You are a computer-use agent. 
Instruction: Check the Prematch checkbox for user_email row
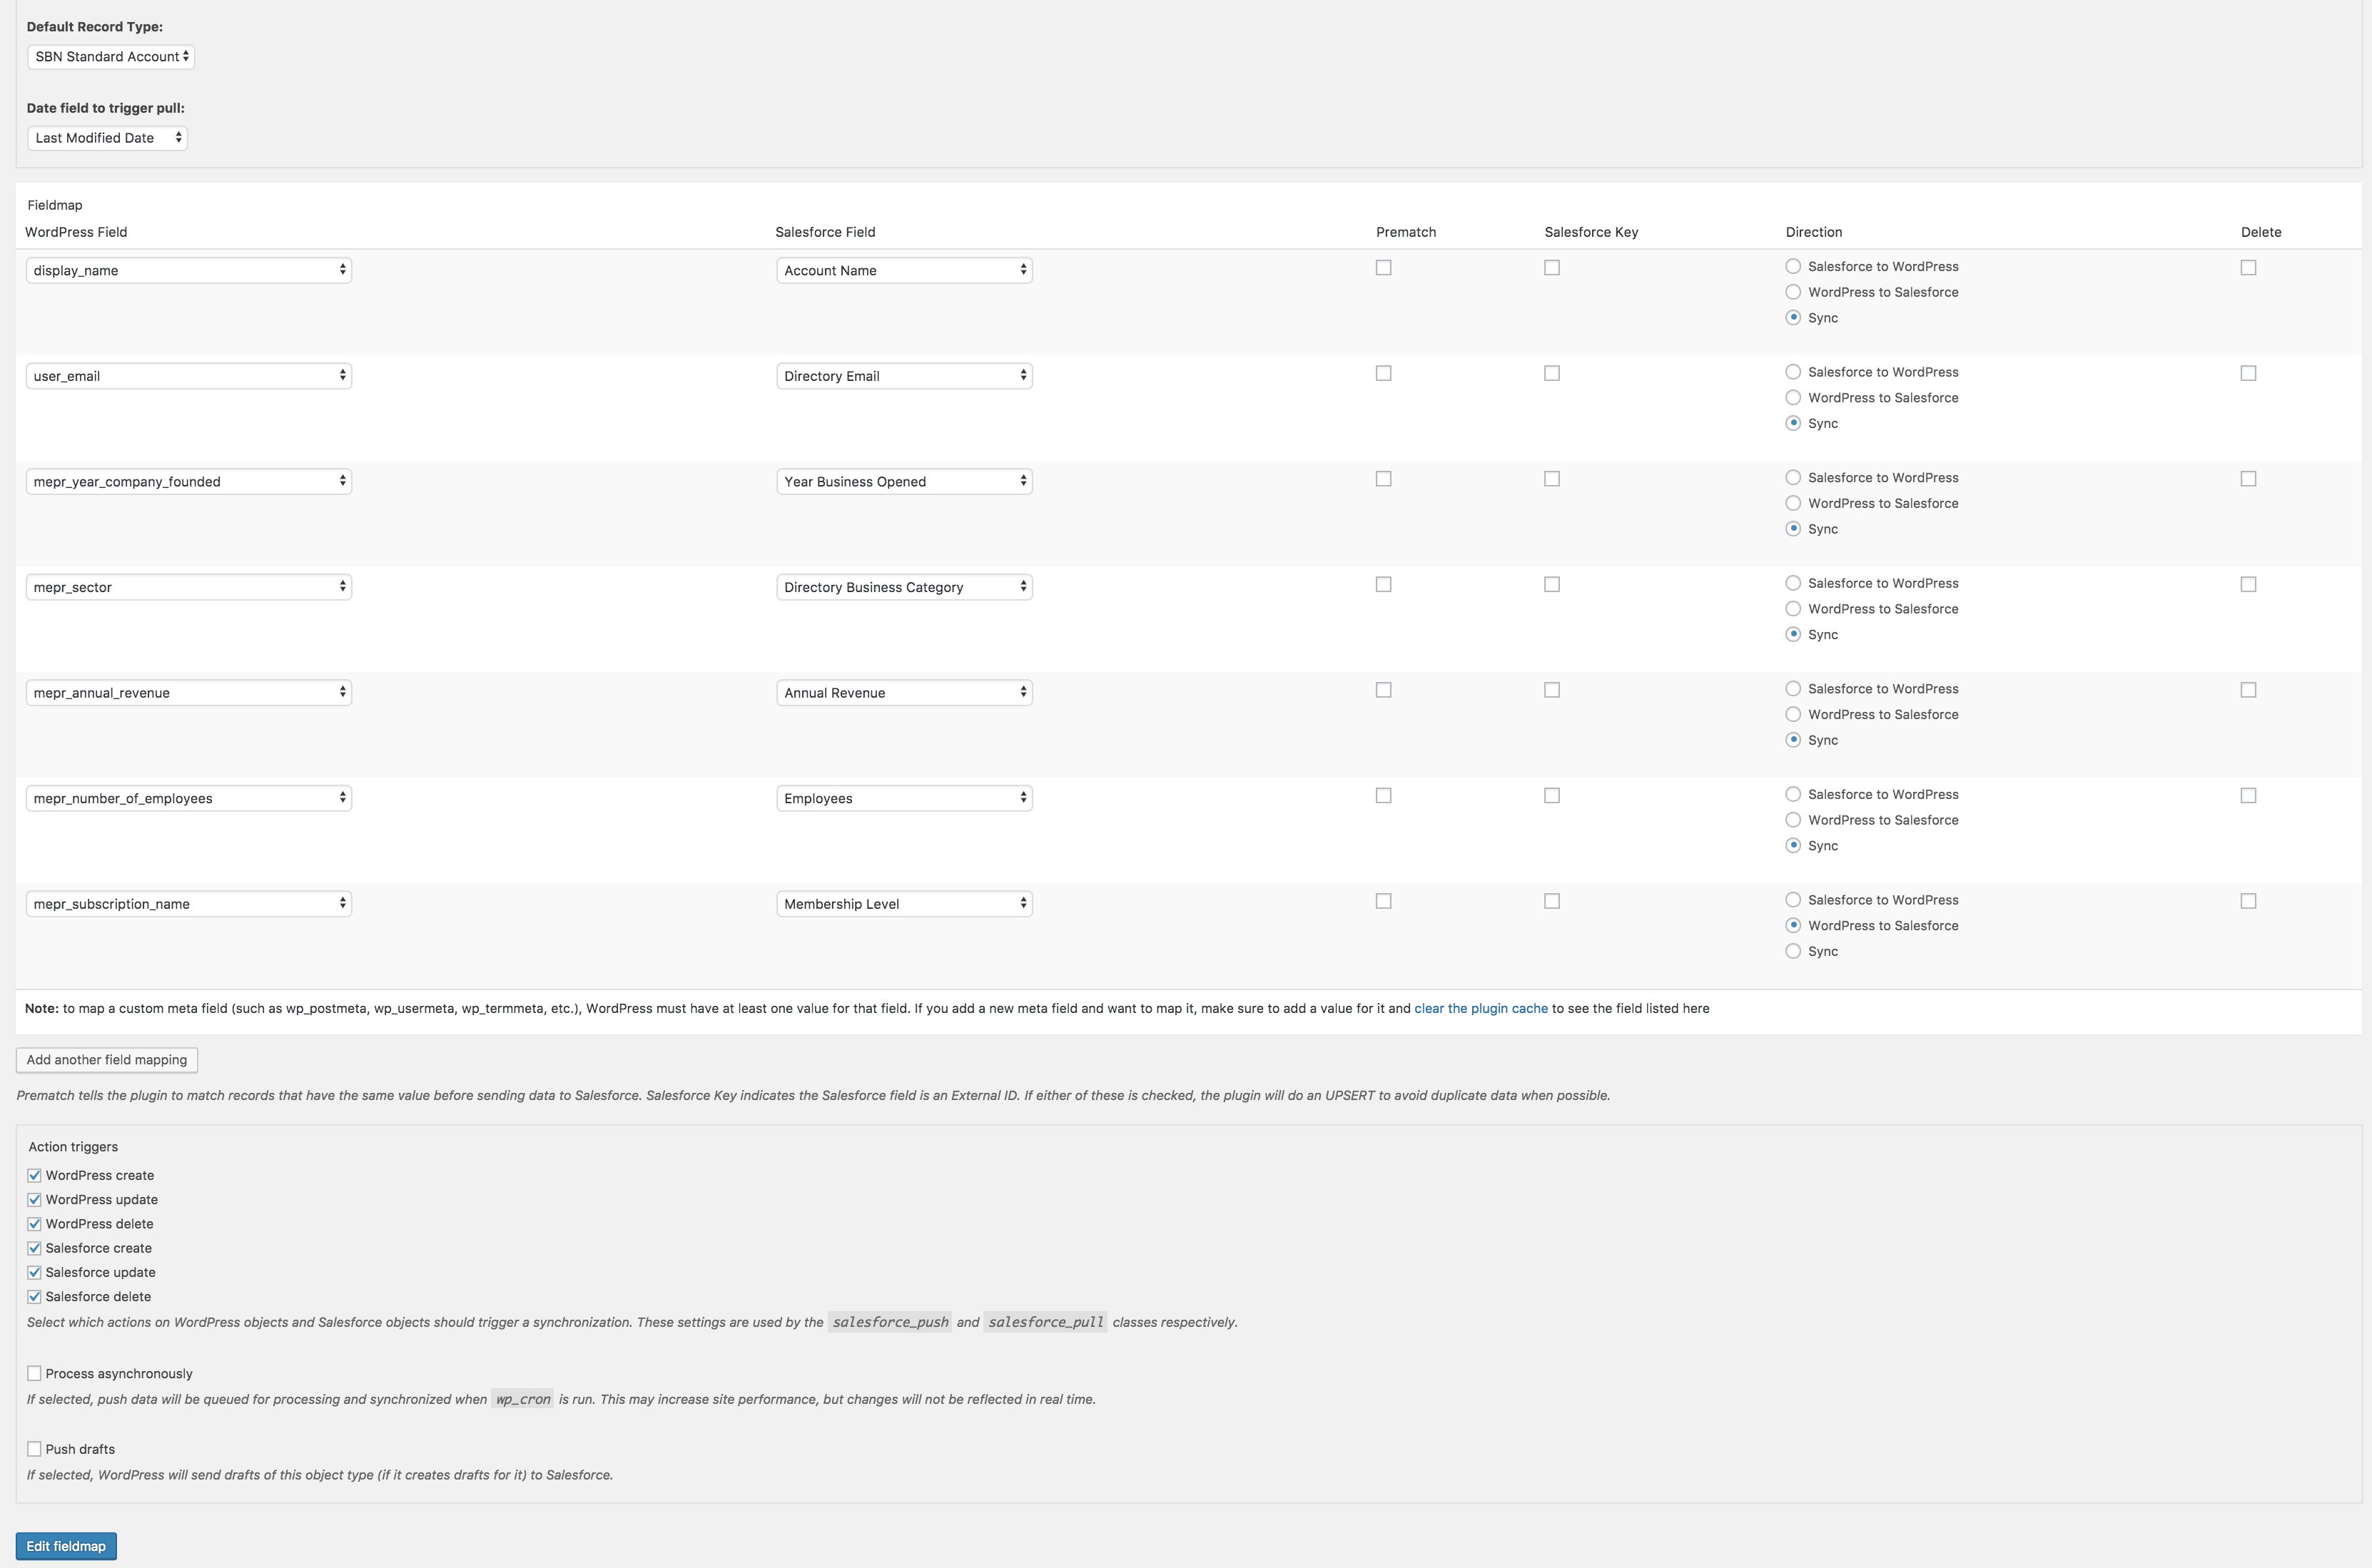point(1383,373)
